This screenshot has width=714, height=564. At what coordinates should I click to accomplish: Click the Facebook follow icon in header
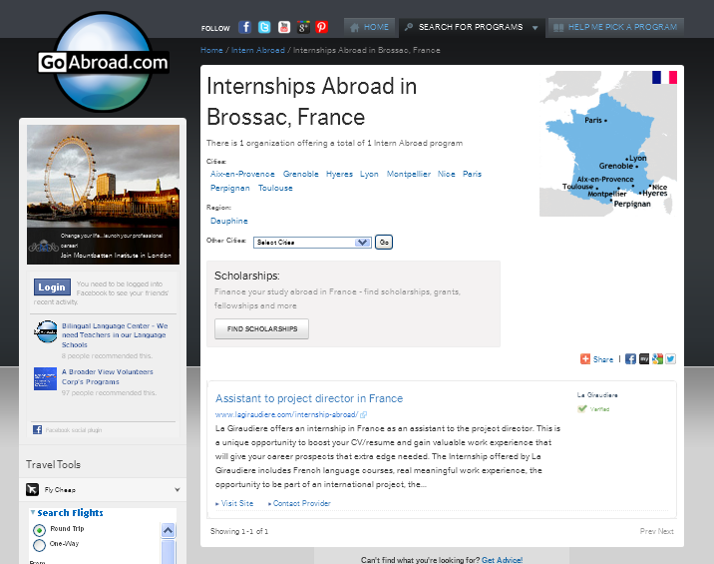point(245,28)
